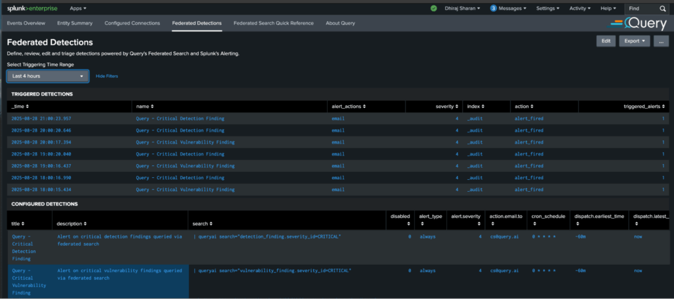Click timestamp 2025-08-28 20:00:20.646
The image size is (674, 299).
(x=41, y=130)
